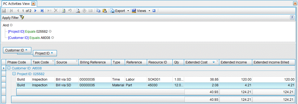Image resolution: width=298 pixels, height=104 pixels.
Task: Click the add new record icon
Action: 49,11
